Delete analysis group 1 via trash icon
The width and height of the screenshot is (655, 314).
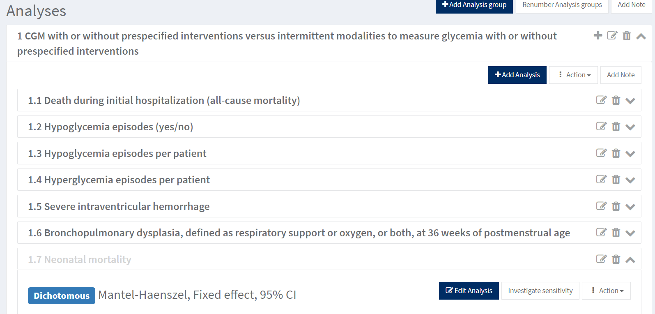627,36
